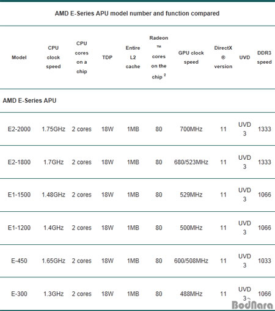Screen dimensions: 275x311
Task: Click the BodNara watermark logo
Action: pyautogui.click(x=252, y=305)
